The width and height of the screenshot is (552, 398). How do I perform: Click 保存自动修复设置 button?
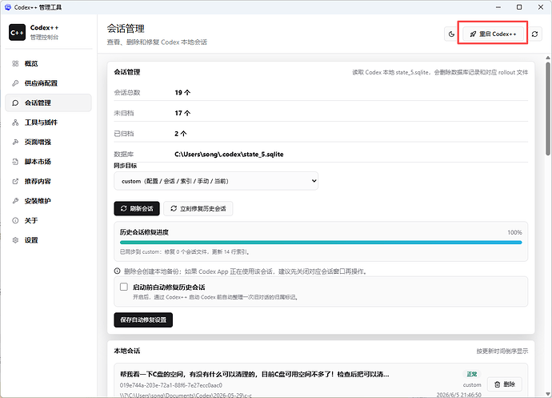point(143,320)
